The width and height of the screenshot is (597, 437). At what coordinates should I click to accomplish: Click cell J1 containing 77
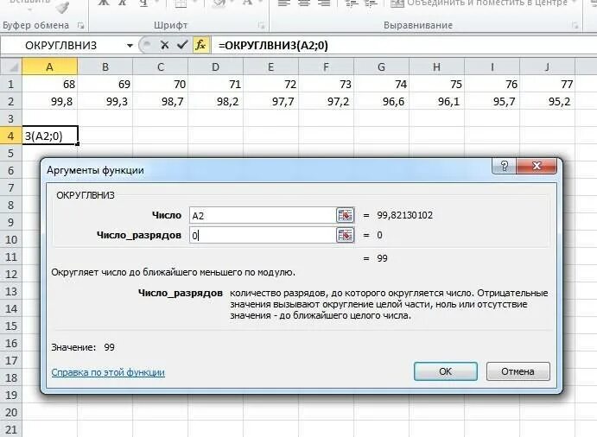(547, 84)
